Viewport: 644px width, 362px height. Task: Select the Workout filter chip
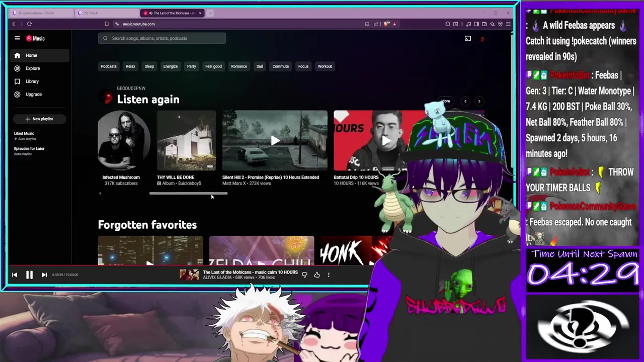click(325, 66)
